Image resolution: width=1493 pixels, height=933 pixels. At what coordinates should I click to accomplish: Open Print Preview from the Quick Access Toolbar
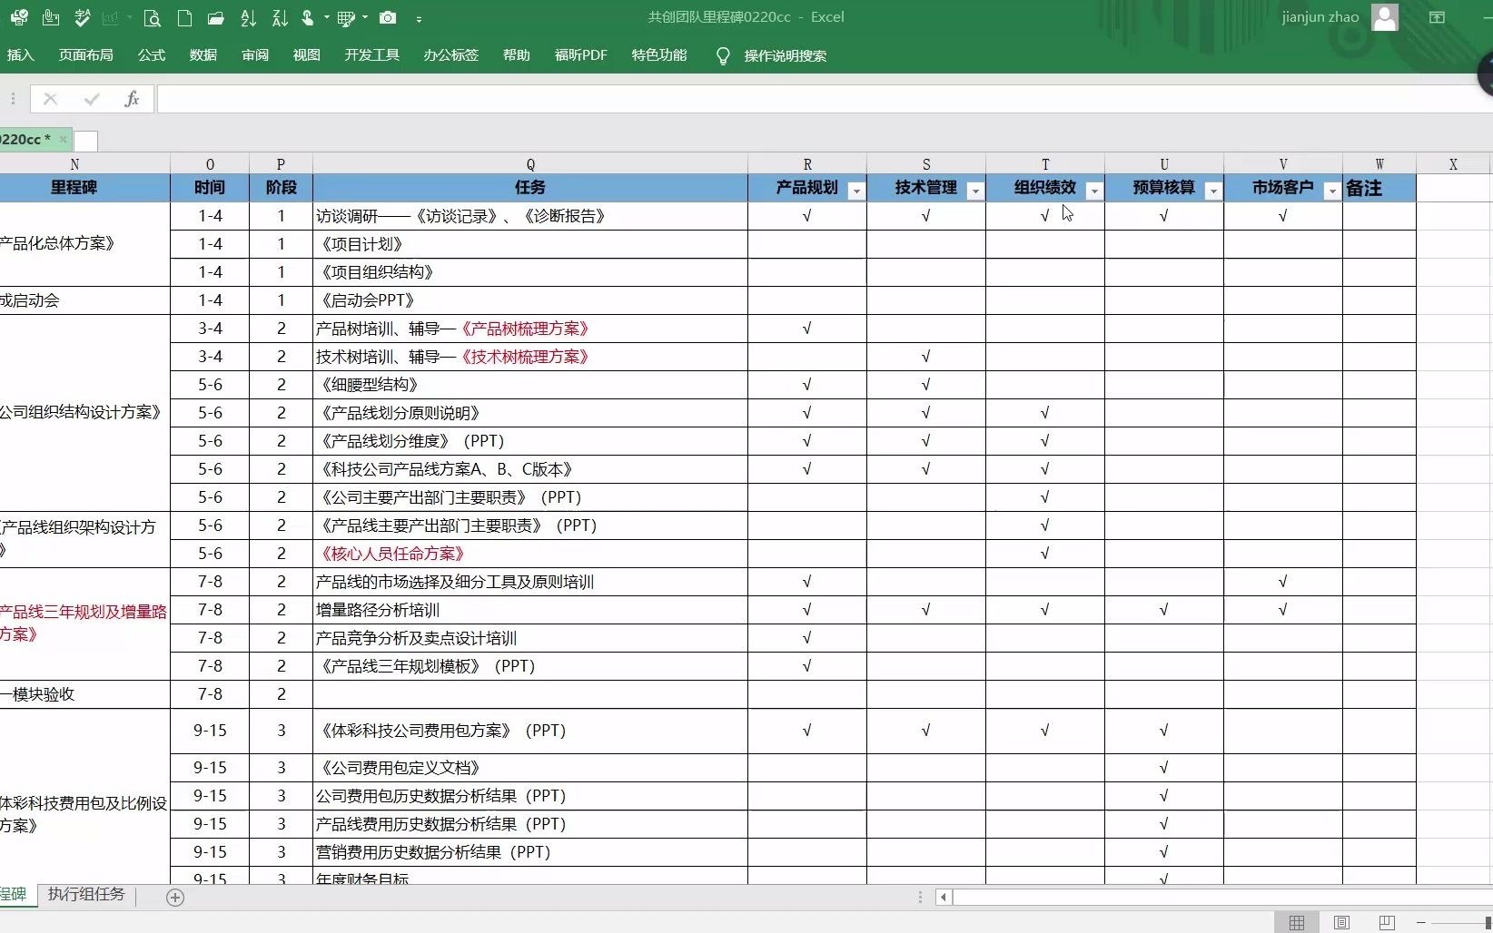tap(153, 18)
